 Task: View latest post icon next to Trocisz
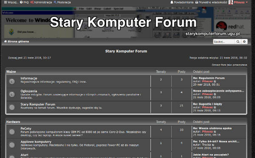pyautogui.click(x=213, y=145)
